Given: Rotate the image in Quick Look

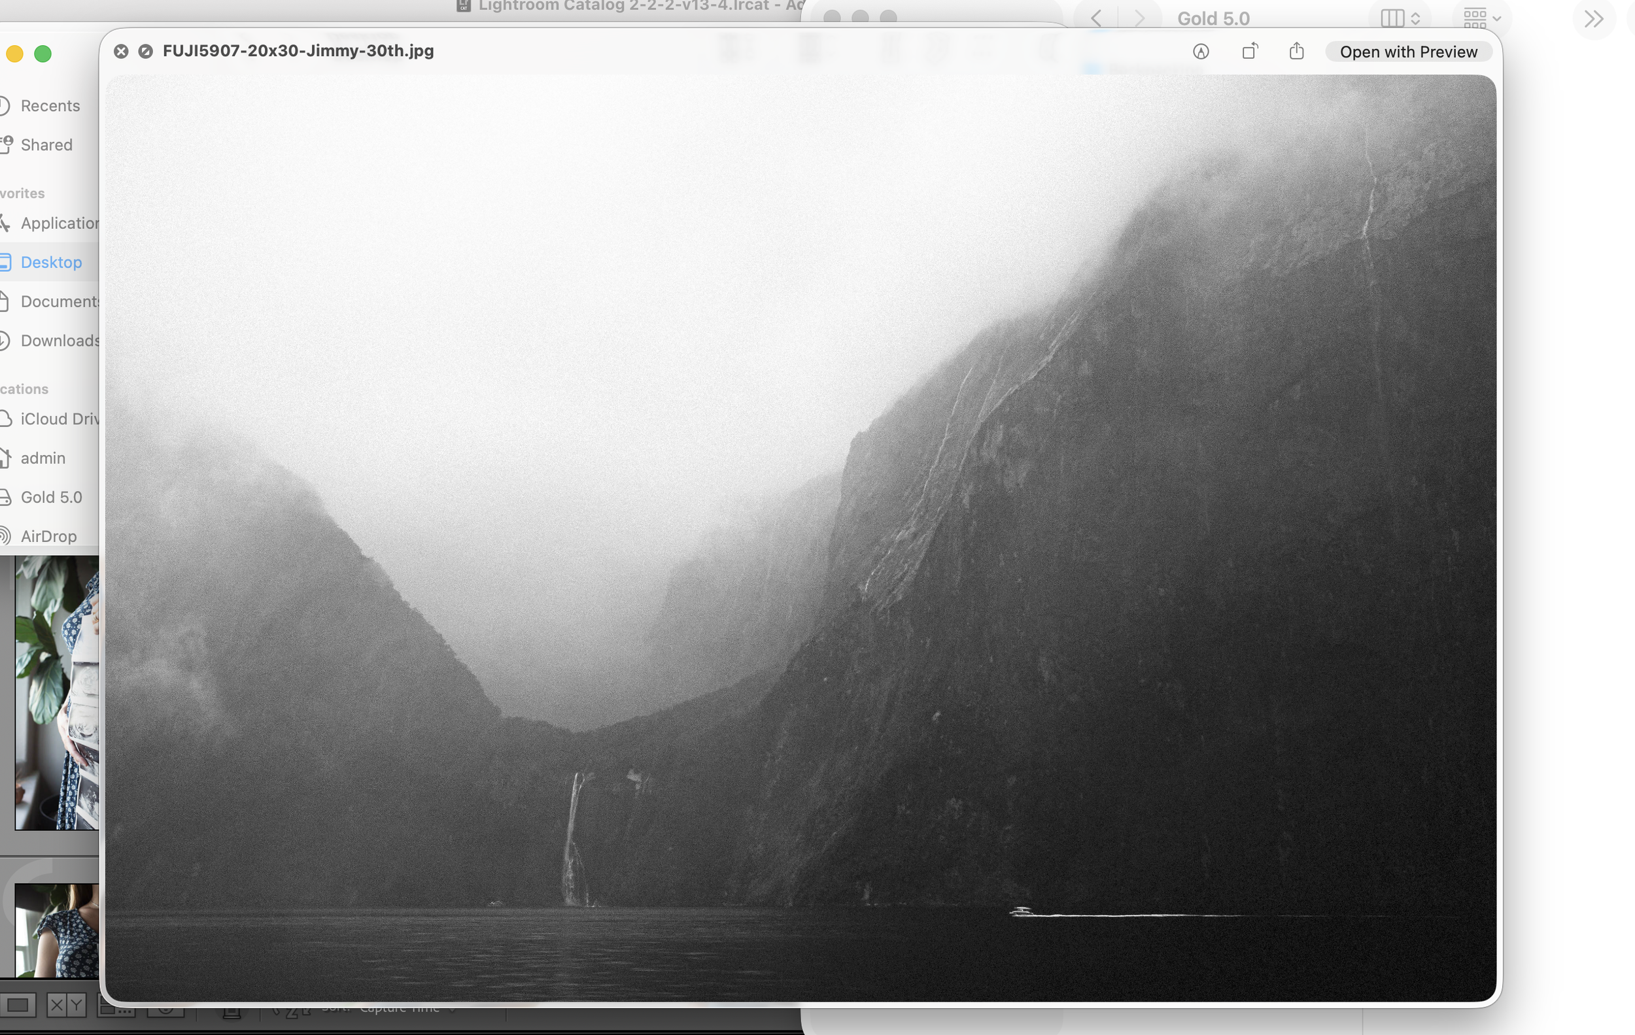Looking at the screenshot, I should (1249, 51).
